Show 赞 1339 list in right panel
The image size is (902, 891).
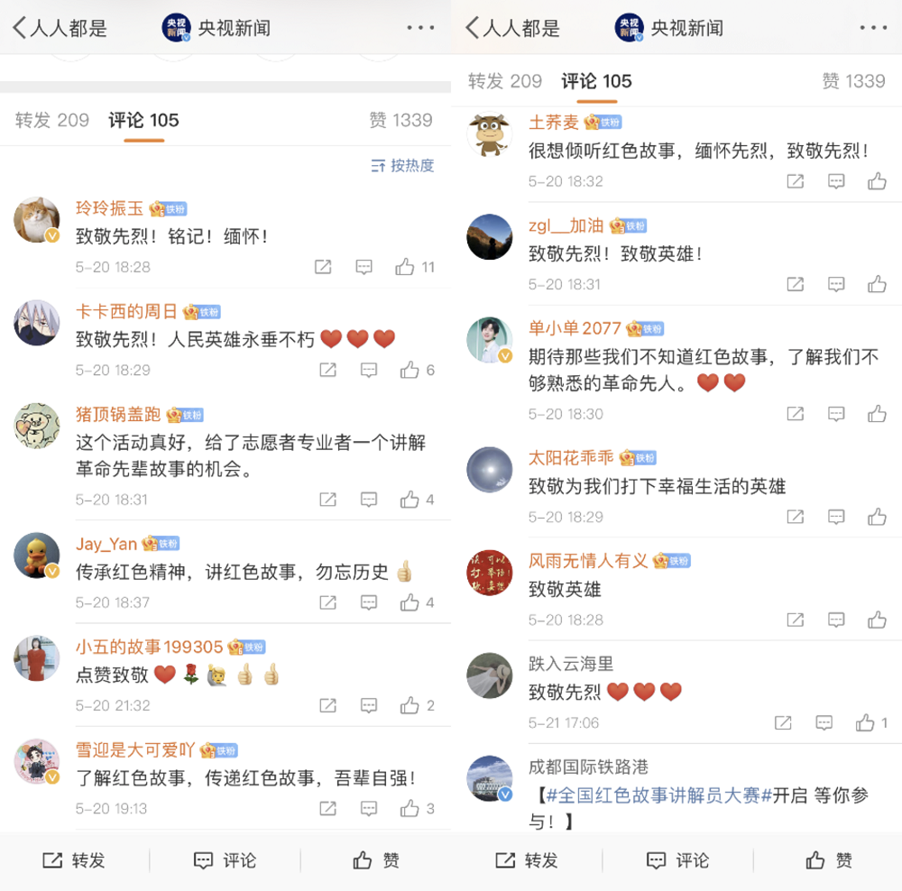point(853,81)
